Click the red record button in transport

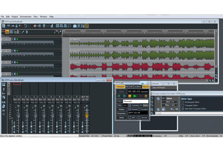[x=141, y=96]
